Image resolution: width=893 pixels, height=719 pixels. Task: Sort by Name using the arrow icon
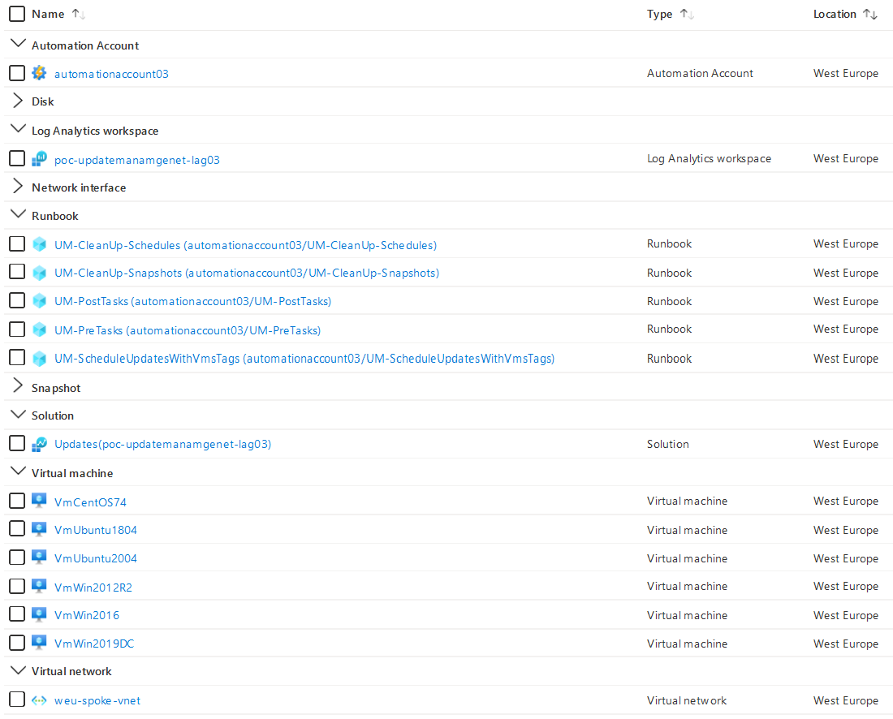[79, 15]
